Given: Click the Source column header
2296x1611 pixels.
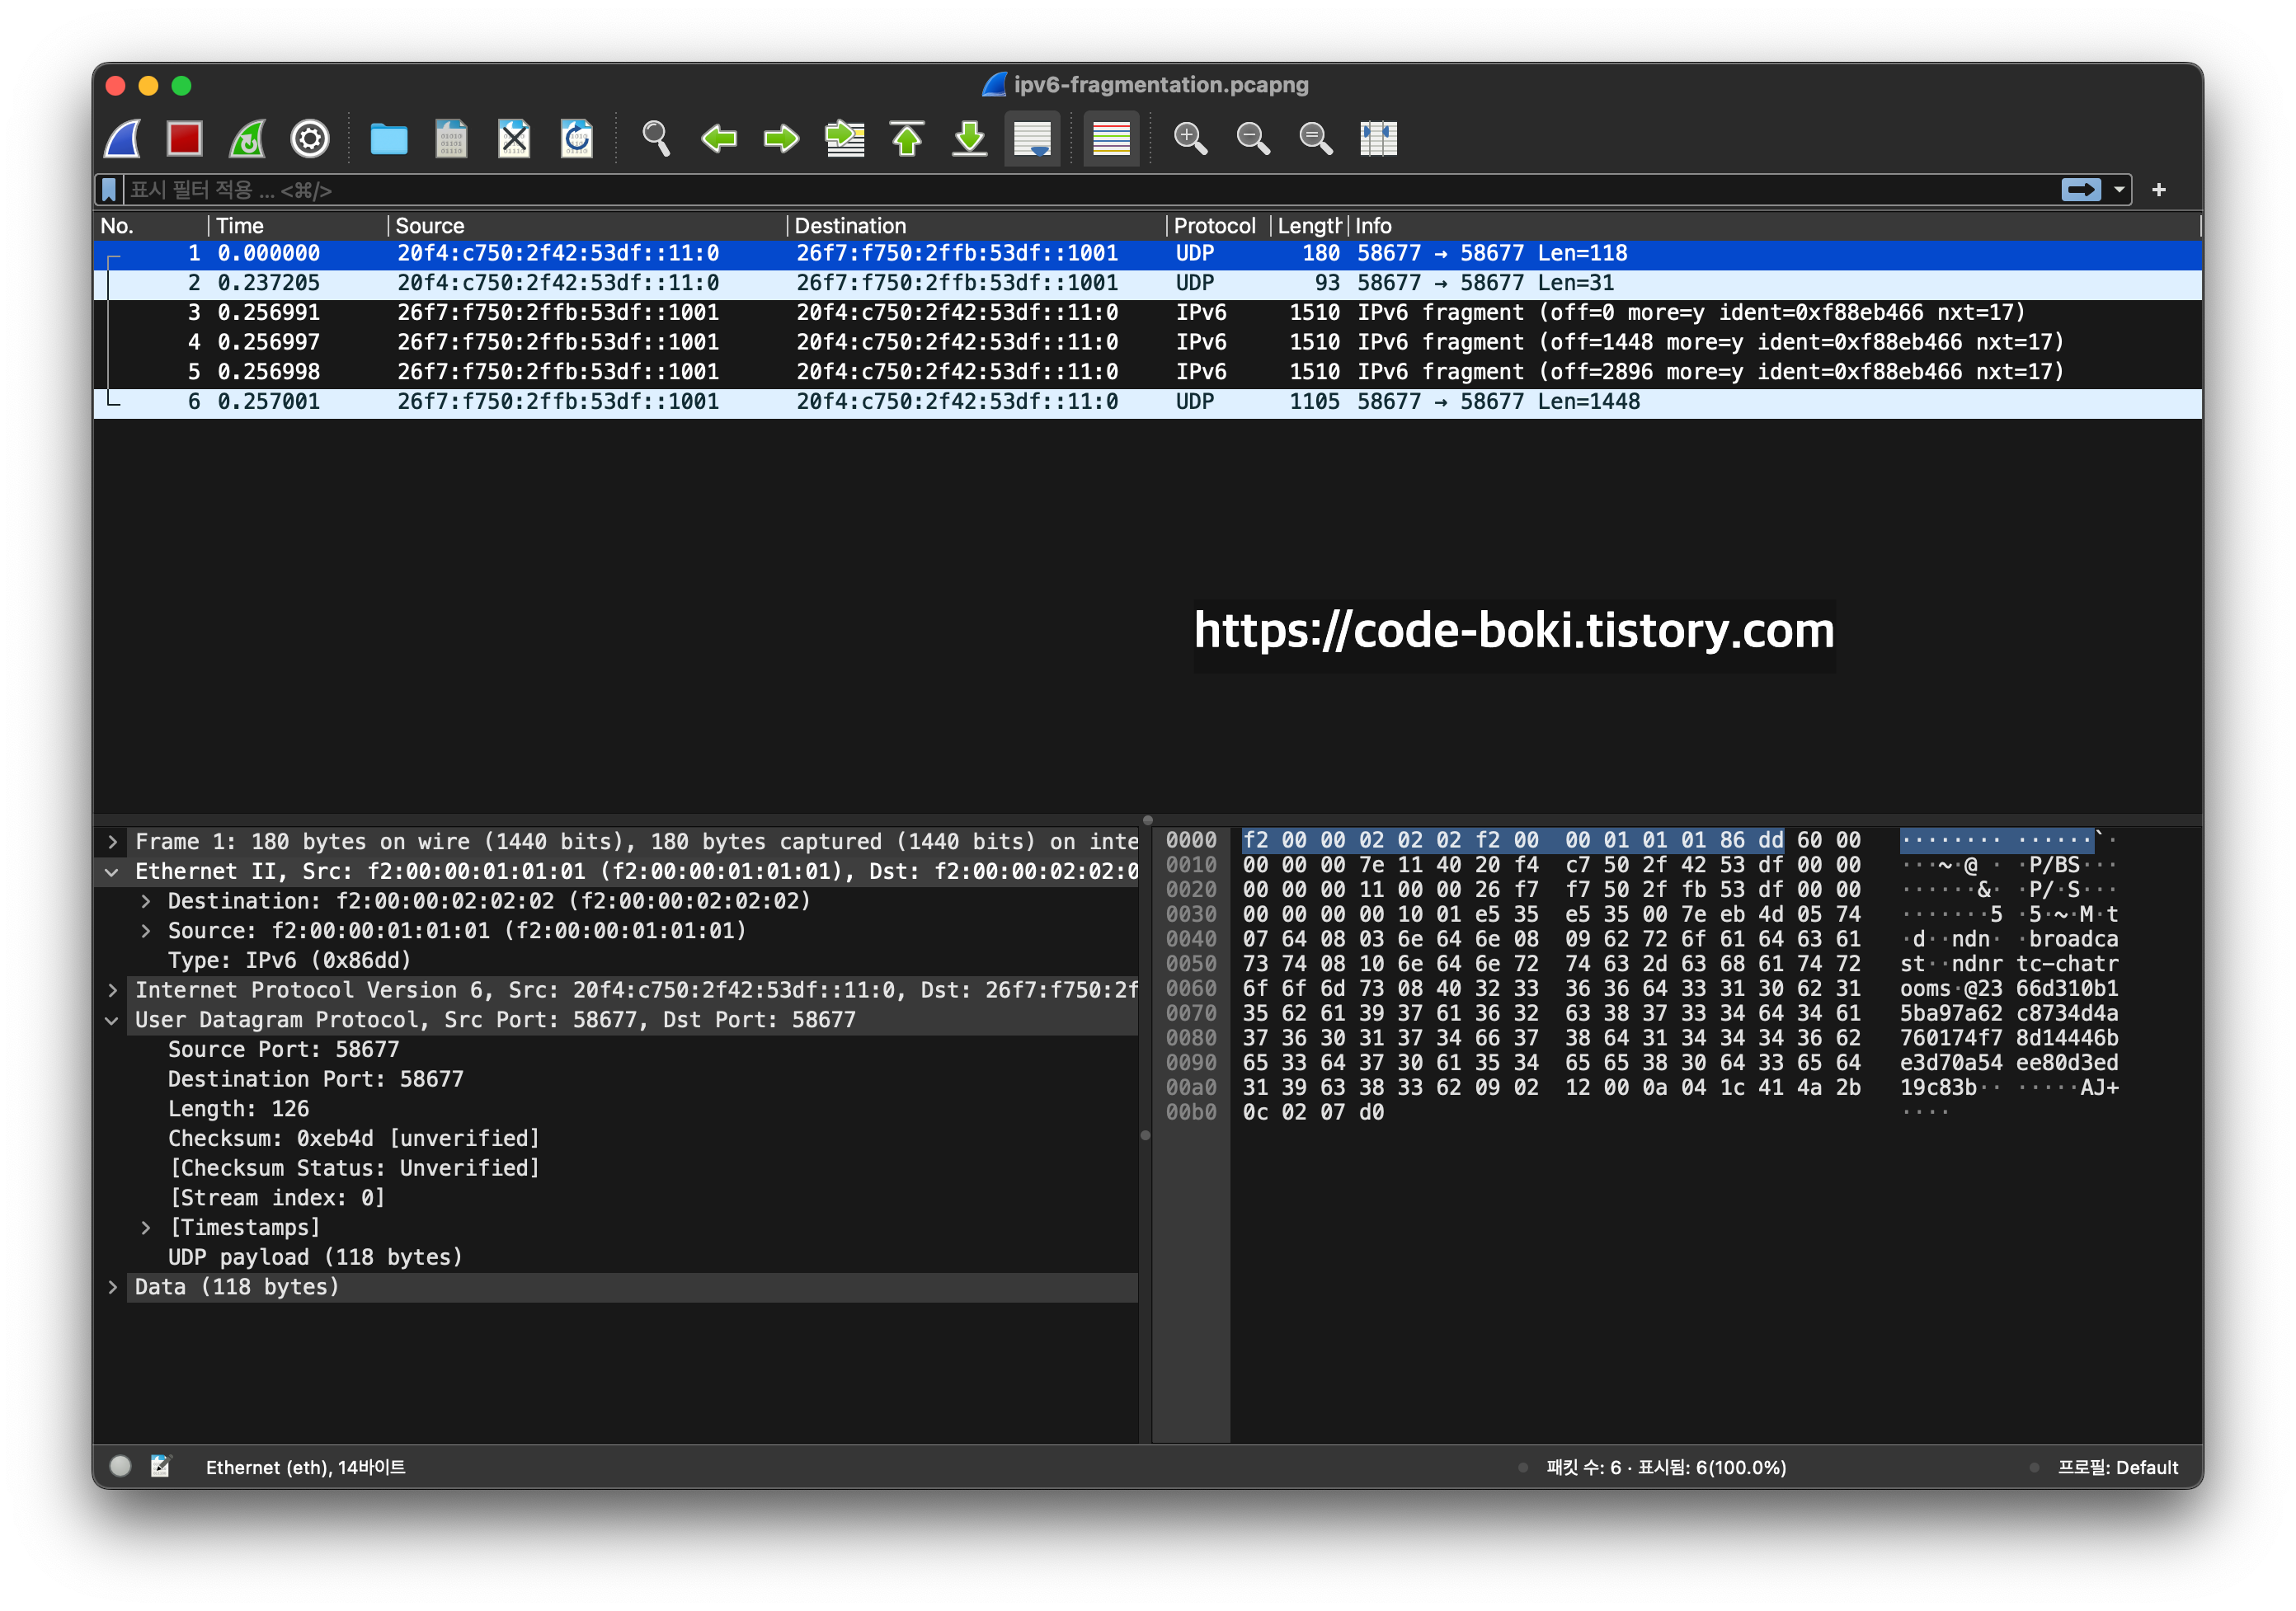Looking at the screenshot, I should tap(430, 226).
